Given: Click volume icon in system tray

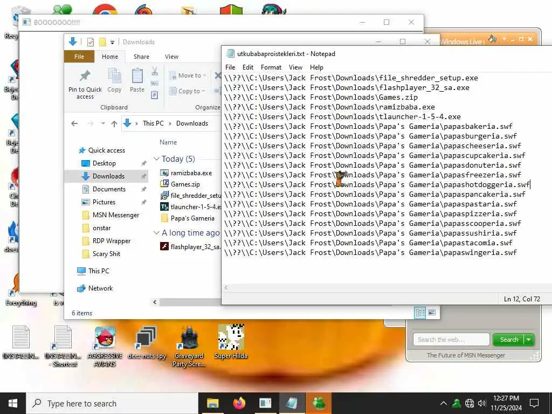Looking at the screenshot, I should pos(482,403).
